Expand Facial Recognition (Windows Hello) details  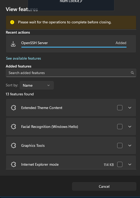(130, 127)
